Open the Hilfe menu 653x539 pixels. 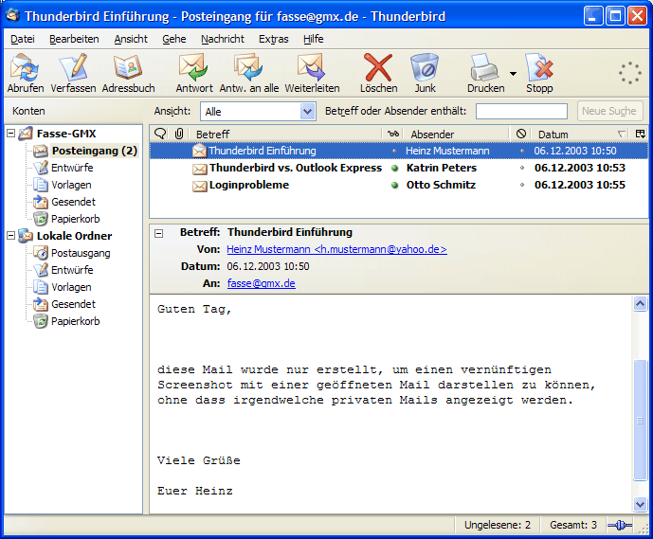[313, 39]
